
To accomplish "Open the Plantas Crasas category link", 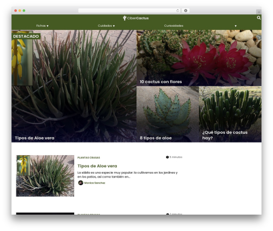I will [88, 158].
